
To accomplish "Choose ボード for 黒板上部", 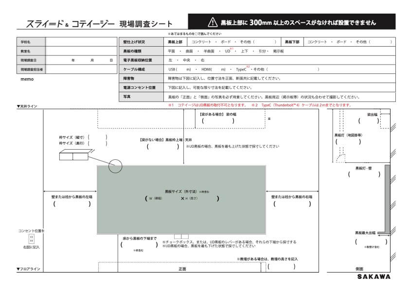I will click(226, 42).
